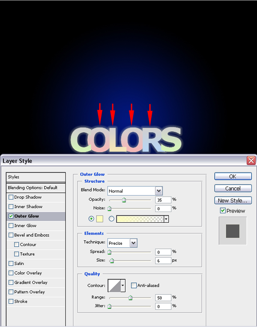Select the Stroke list entry

pos(36,301)
